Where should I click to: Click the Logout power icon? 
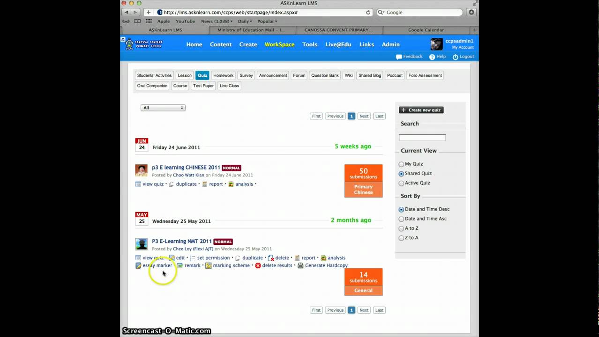pos(455,57)
